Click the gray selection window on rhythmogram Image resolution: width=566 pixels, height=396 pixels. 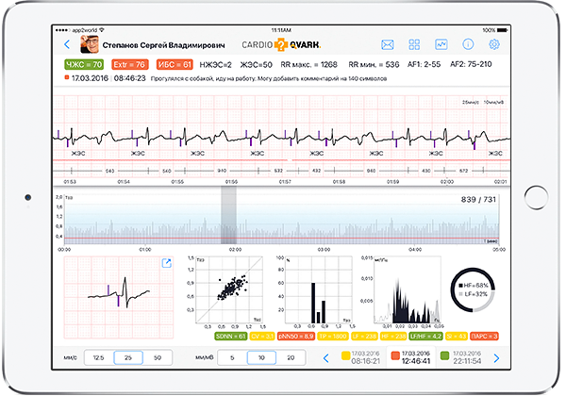[229, 215]
